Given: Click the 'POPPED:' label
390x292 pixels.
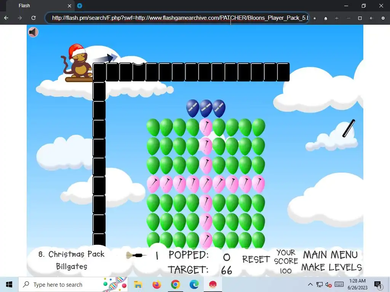Looking at the screenshot, I should click(x=189, y=255).
